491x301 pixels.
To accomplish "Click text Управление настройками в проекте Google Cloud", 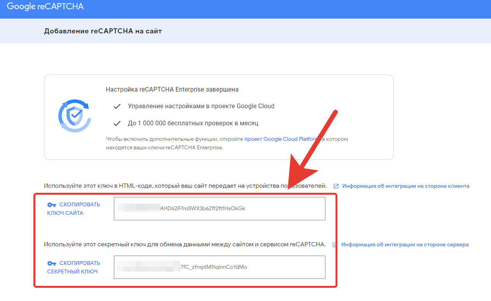I will [201, 106].
